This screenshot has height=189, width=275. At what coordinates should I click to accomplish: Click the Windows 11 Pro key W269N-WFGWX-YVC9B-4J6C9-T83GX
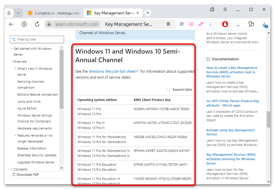point(162,109)
